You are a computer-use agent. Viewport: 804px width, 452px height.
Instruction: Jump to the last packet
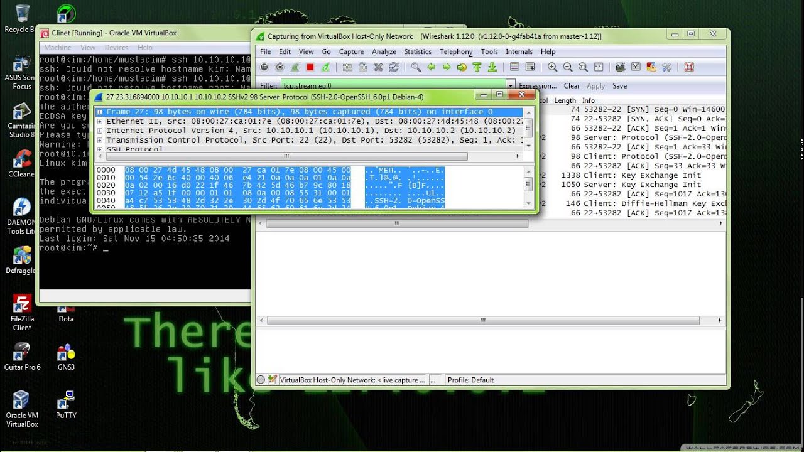coord(492,67)
